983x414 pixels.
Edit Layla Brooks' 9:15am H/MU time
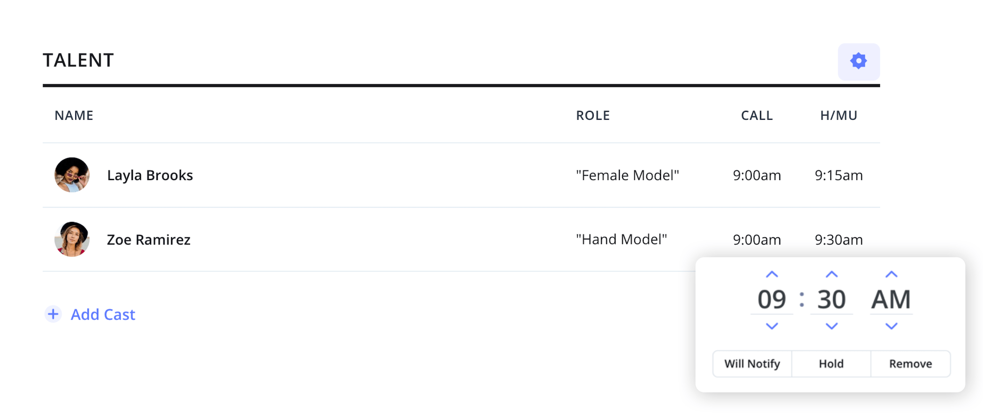838,175
